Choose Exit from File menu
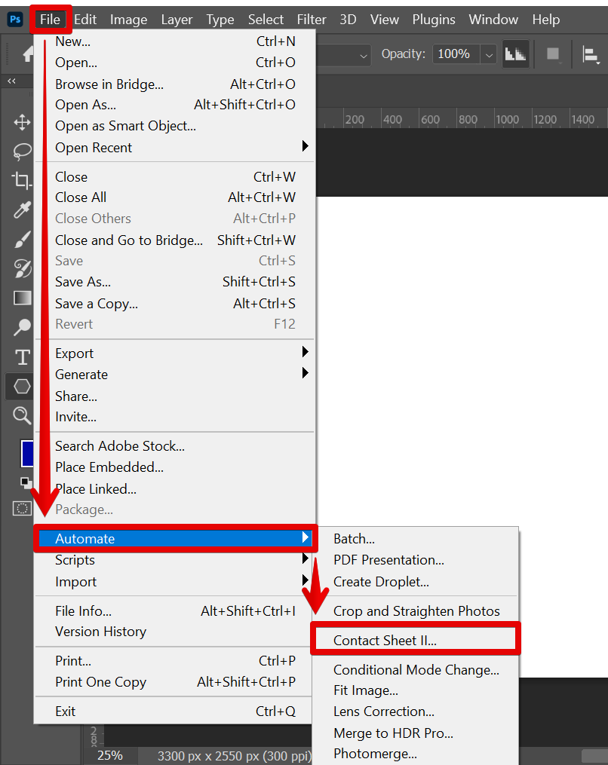 click(175, 711)
